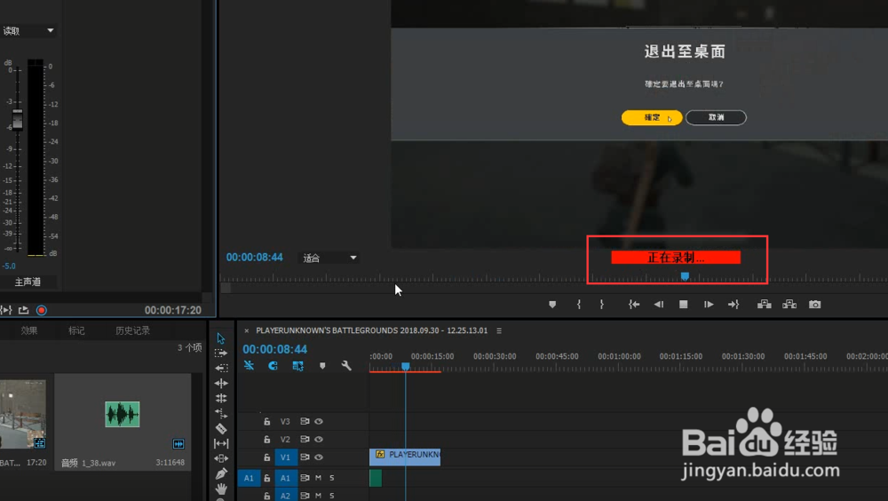
Task: Select the Razor tool
Action: click(x=221, y=428)
